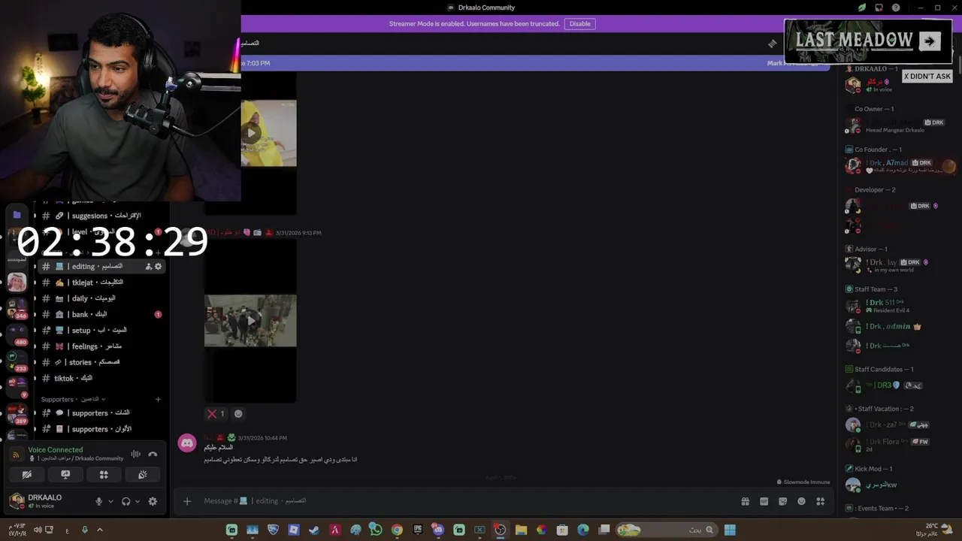
Task: Open the daily channel
Action: [100, 298]
